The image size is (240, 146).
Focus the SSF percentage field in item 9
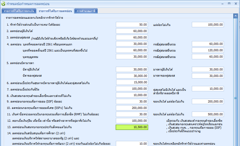pos(132,101)
